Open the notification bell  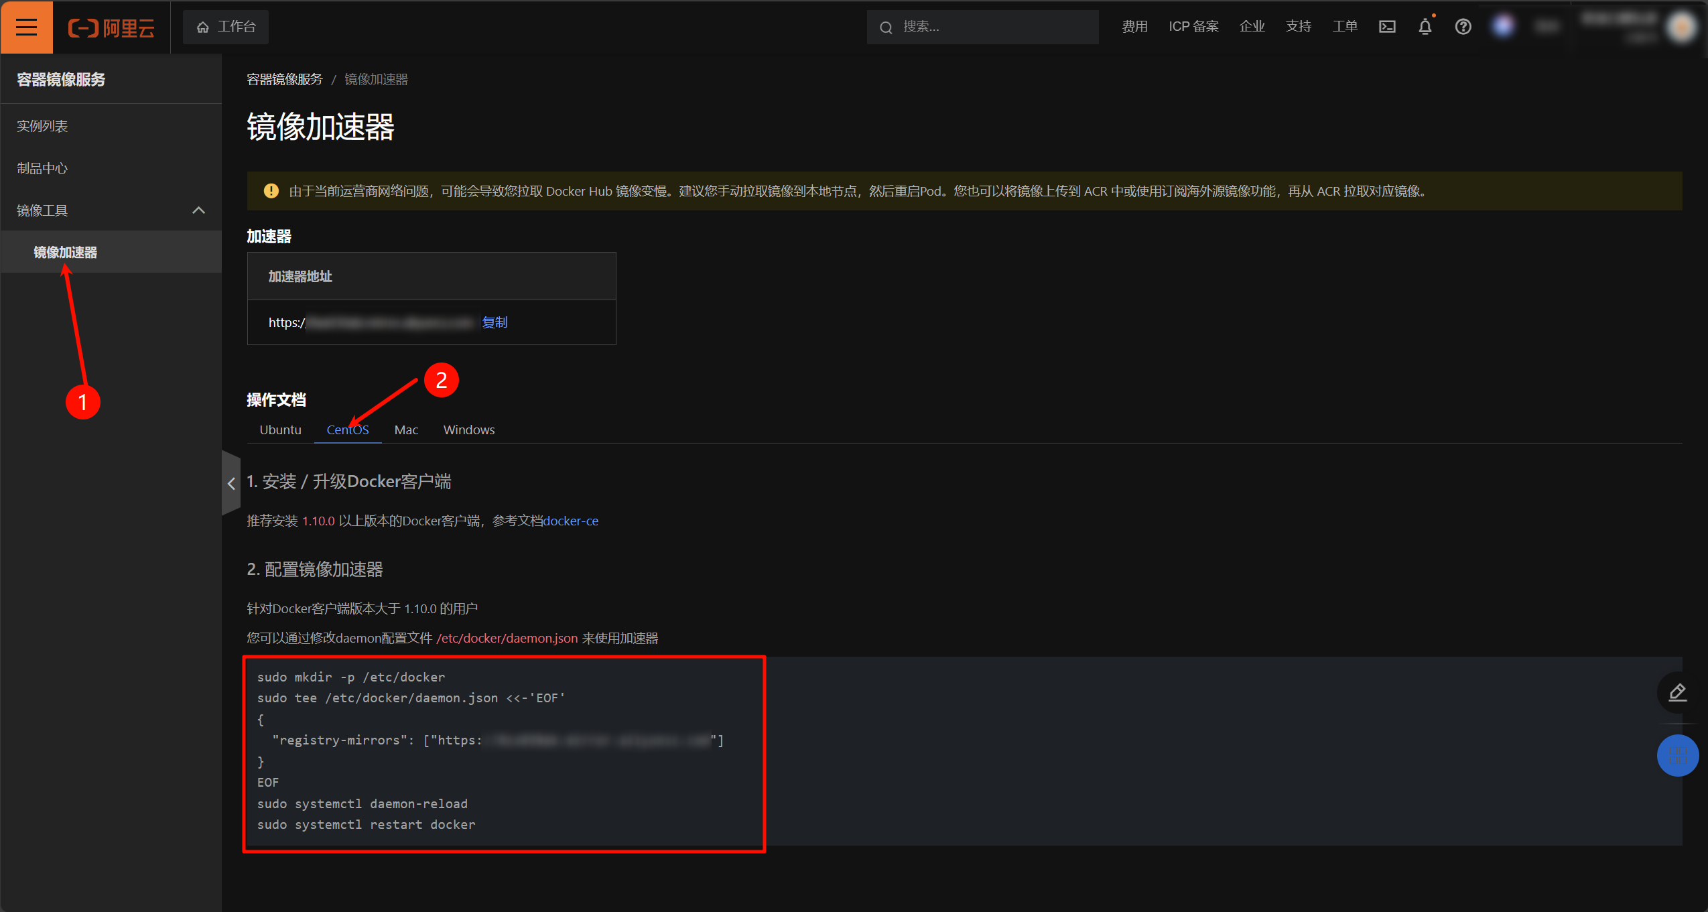click(1425, 27)
